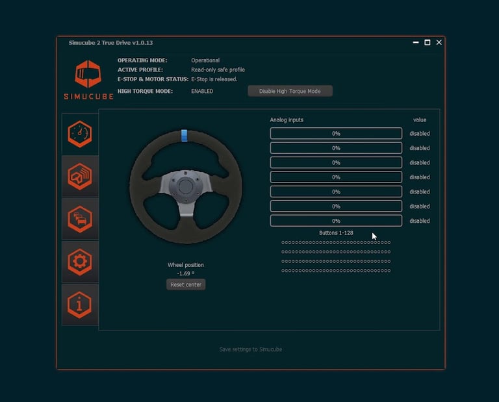Open the steering wheel profiles sidebar tab
Screen dimensions: 499x402
(x=80, y=176)
